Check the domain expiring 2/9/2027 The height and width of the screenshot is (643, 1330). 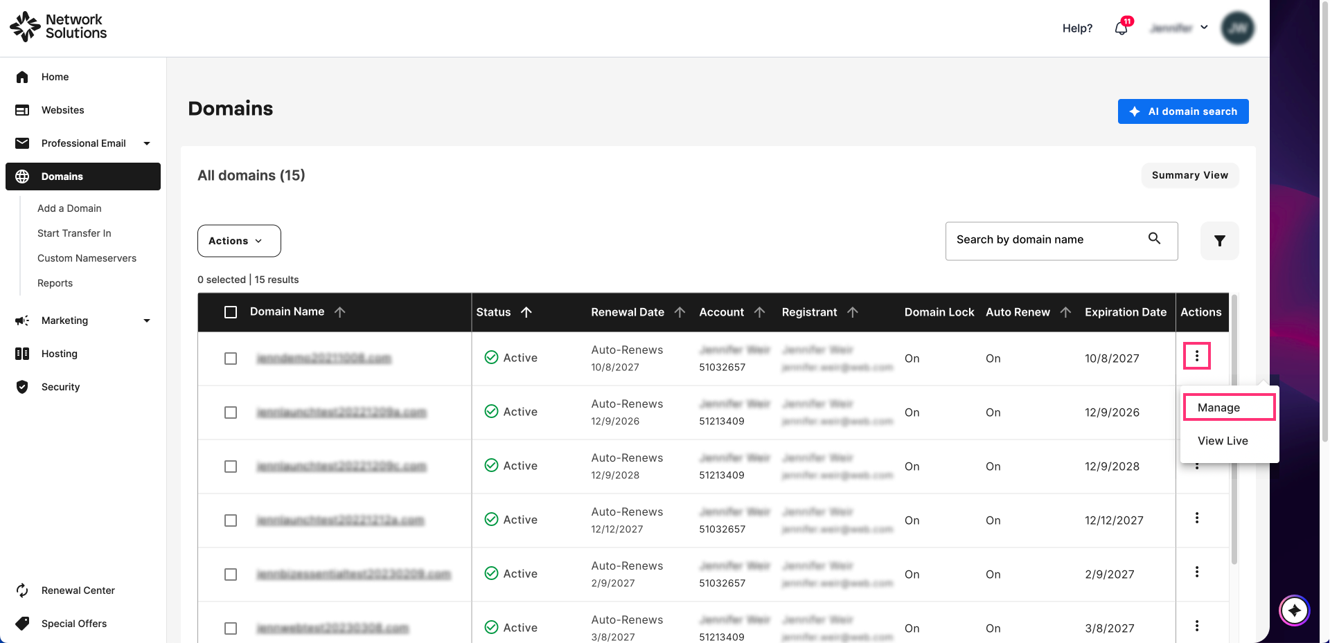(x=231, y=574)
